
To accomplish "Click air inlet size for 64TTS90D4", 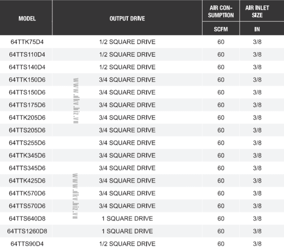I will tap(257, 244).
